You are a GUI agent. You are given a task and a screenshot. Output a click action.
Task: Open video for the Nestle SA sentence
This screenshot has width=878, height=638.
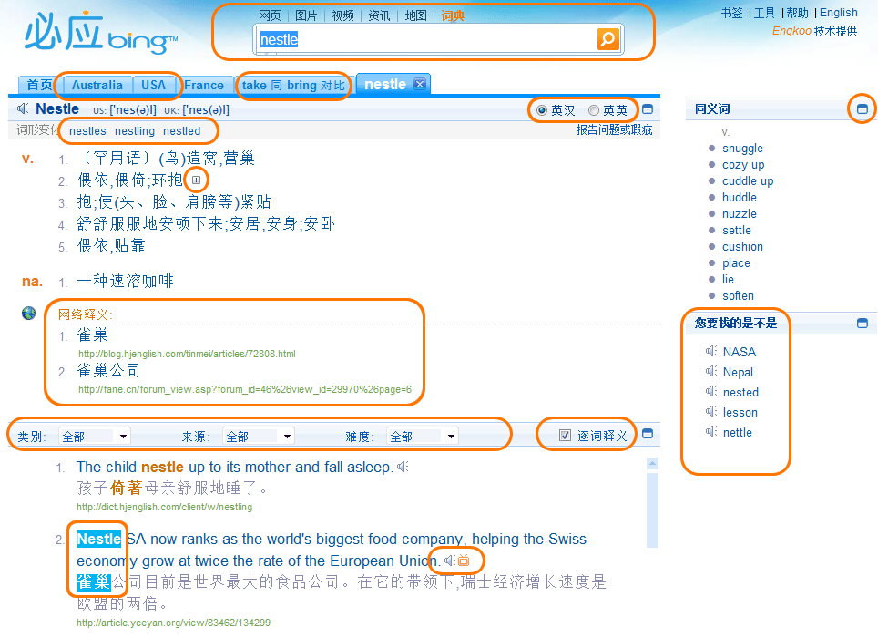point(464,561)
